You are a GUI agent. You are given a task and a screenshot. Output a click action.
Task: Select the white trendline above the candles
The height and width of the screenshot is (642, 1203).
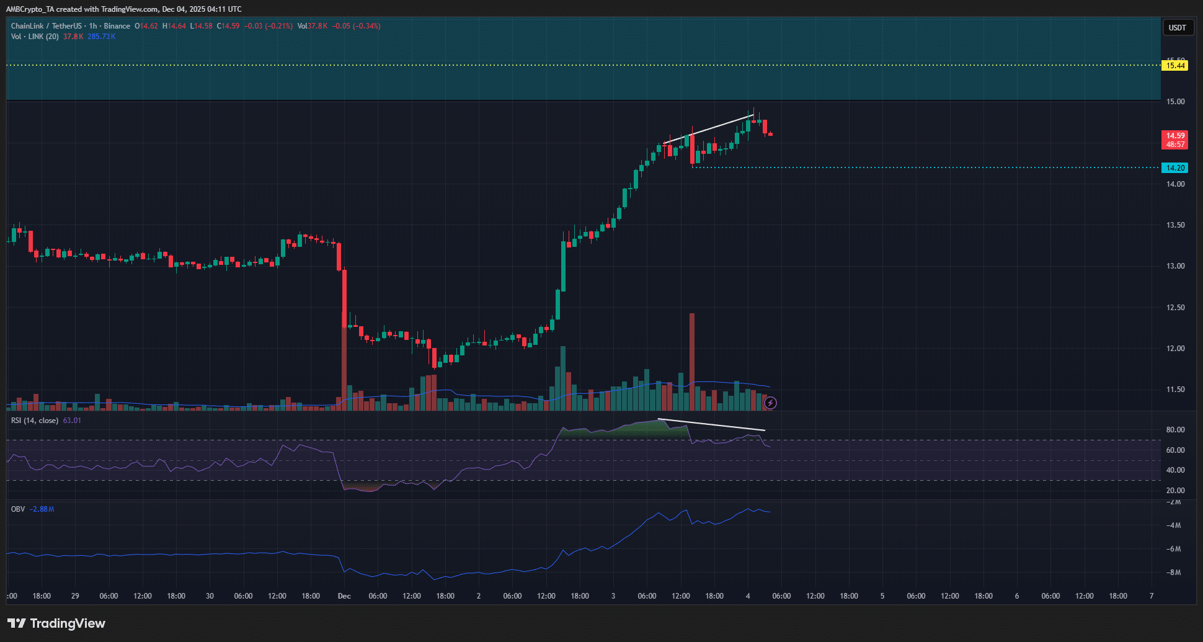(708, 130)
